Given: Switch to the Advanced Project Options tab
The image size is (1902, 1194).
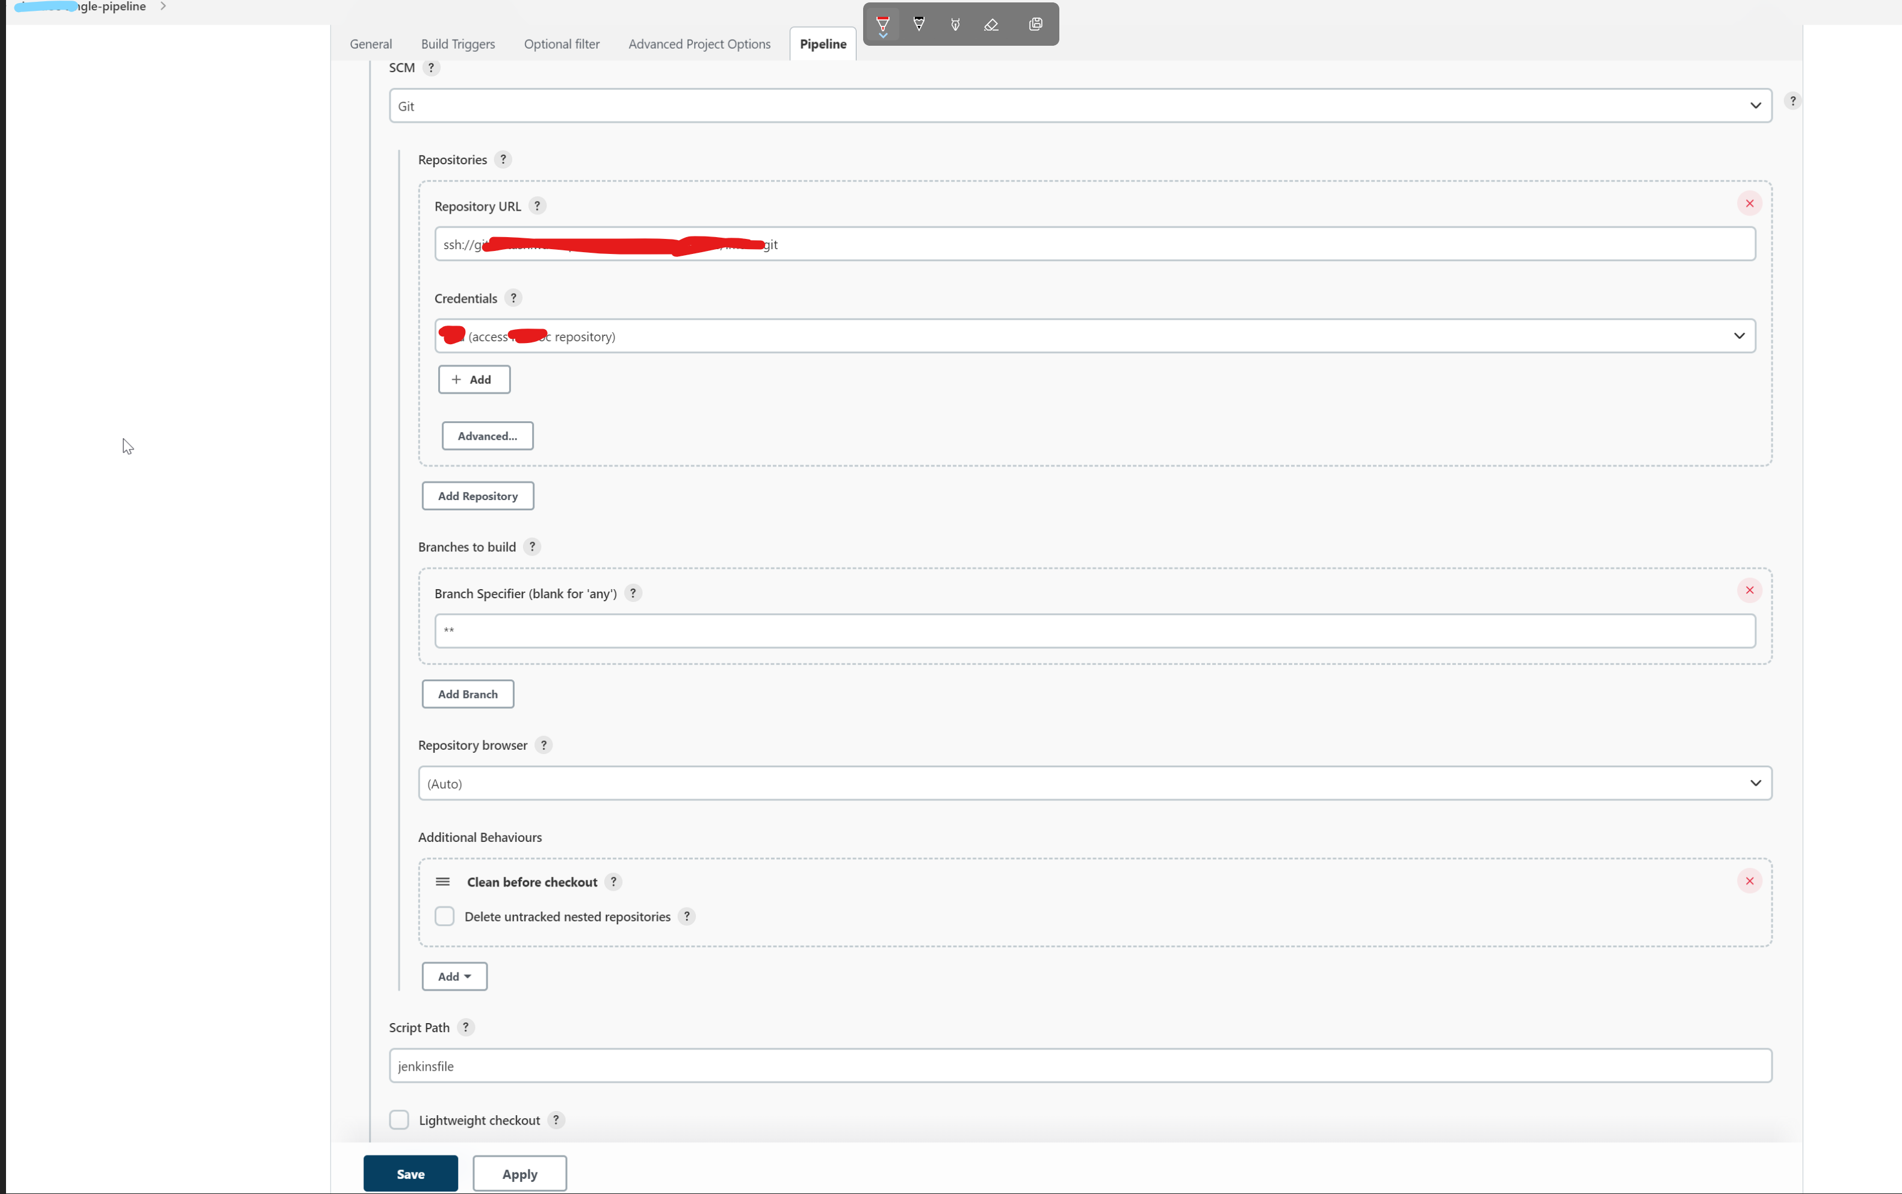Looking at the screenshot, I should tap(699, 43).
